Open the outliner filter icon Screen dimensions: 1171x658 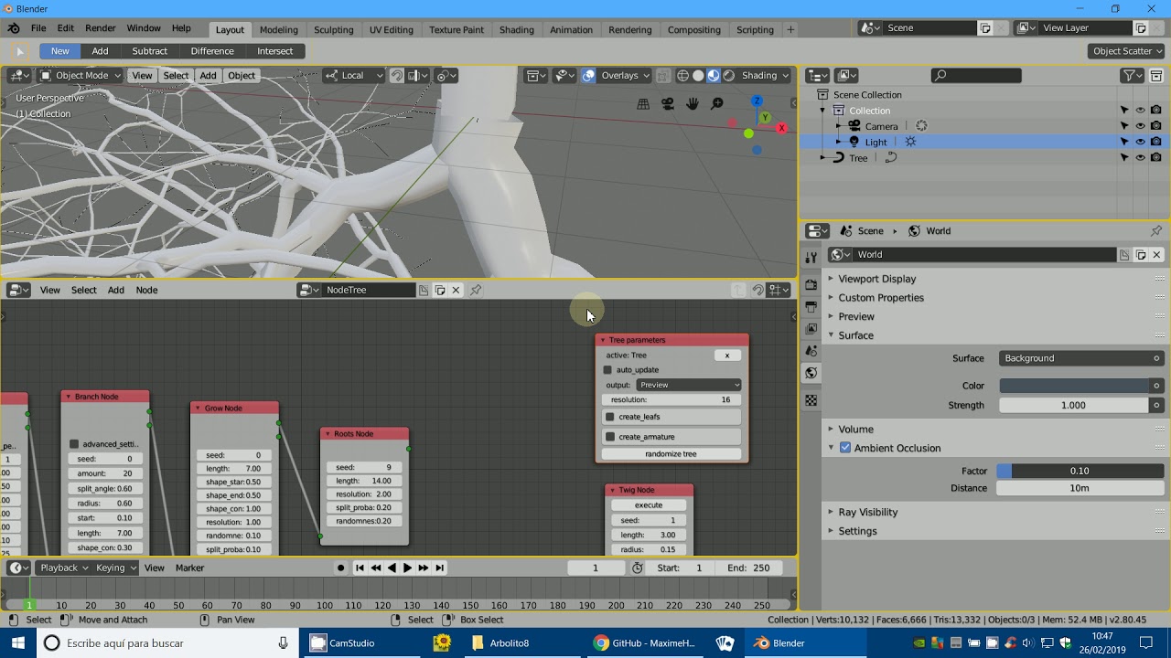(1133, 75)
